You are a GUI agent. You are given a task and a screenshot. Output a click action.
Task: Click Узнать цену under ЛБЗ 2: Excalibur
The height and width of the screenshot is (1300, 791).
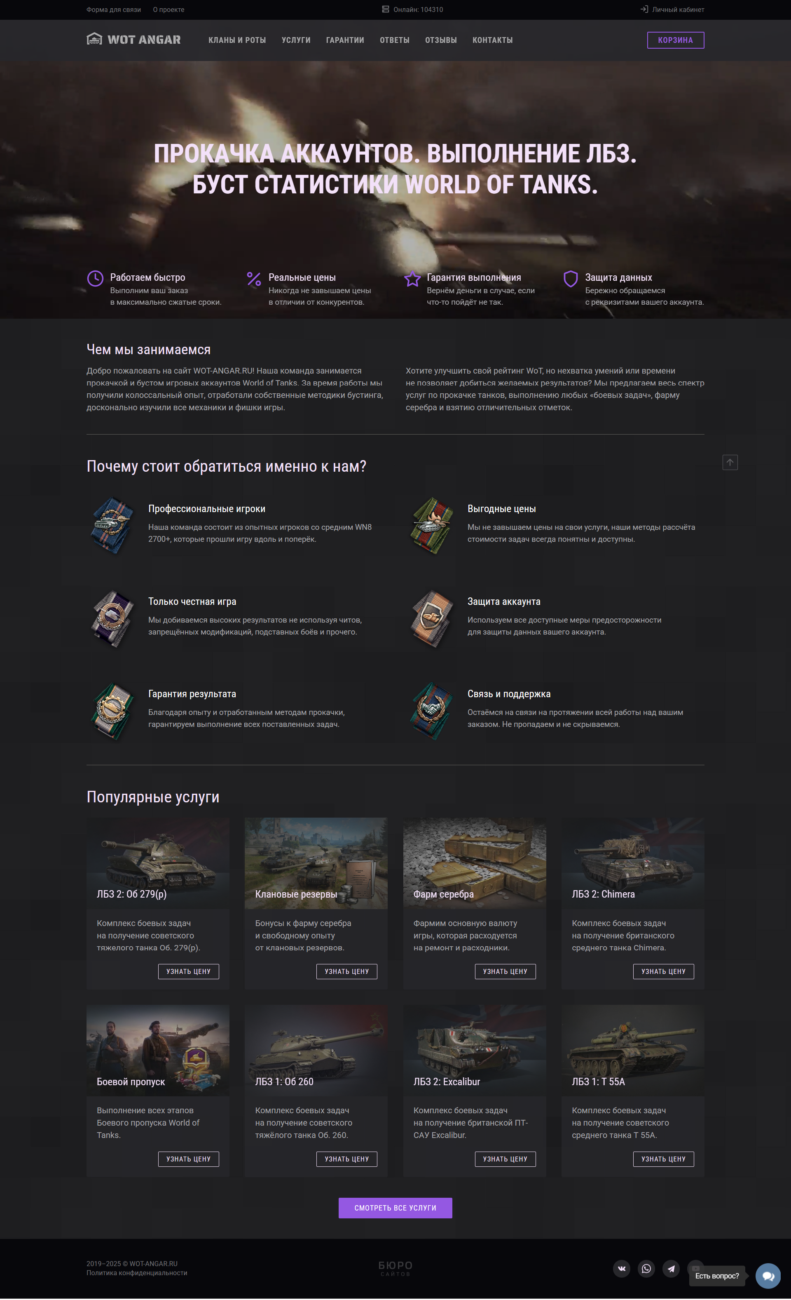point(505,1160)
